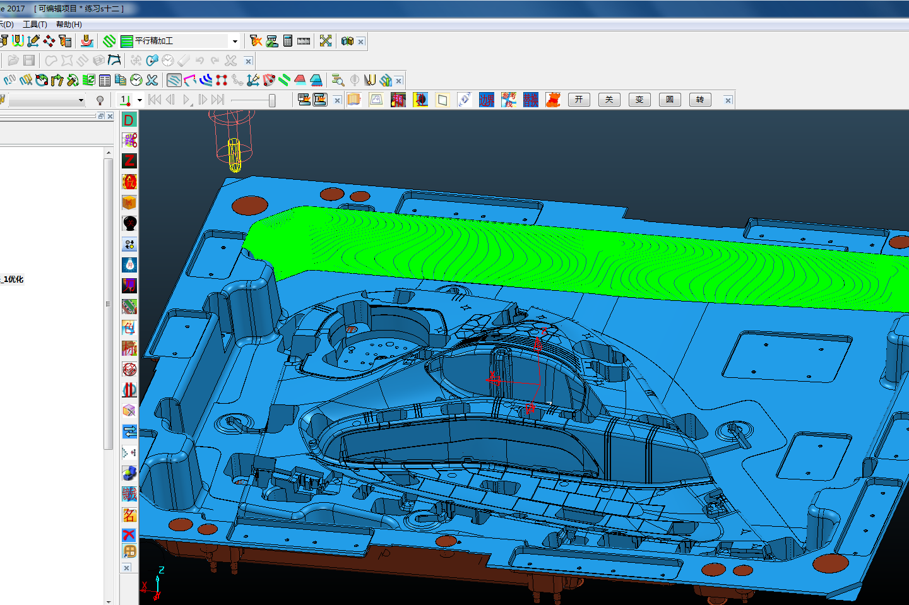Screen dimensions: 909x605
Task: Toggle the second simulation view mode button
Action: [320, 100]
